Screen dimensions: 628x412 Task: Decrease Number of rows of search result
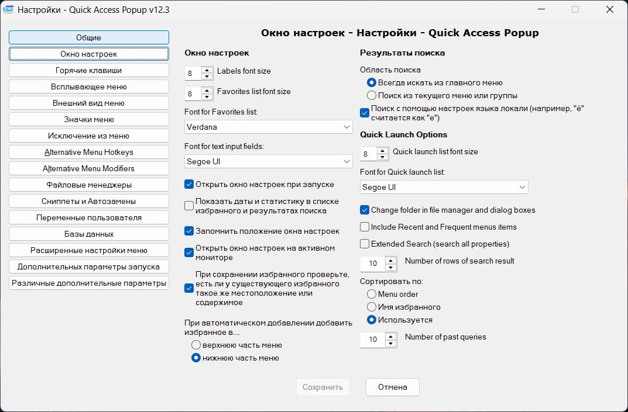(x=390, y=267)
